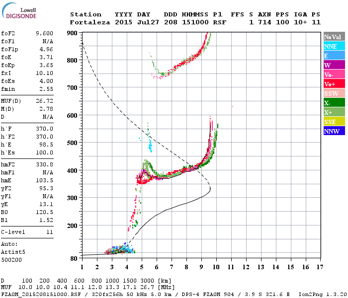348x298 pixels.
Task: Click the MUF(D) value 26.72
Action: pyautogui.click(x=44, y=101)
